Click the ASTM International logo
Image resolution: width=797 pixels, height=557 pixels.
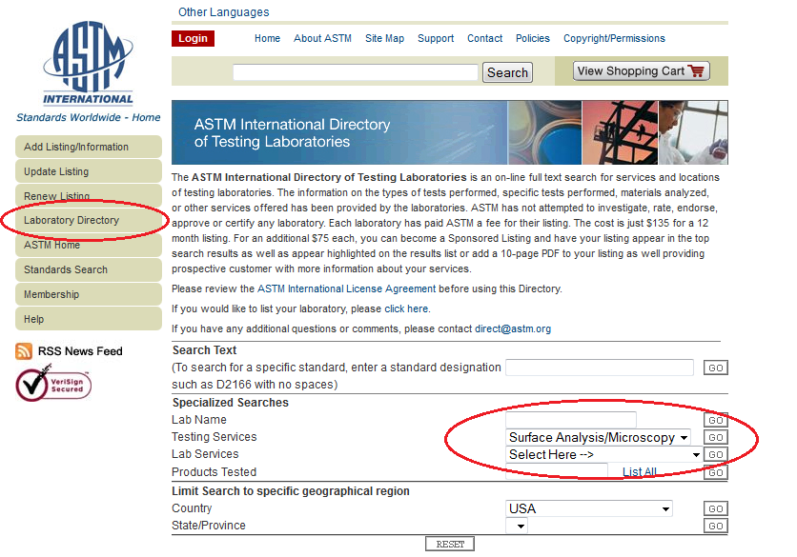88,57
